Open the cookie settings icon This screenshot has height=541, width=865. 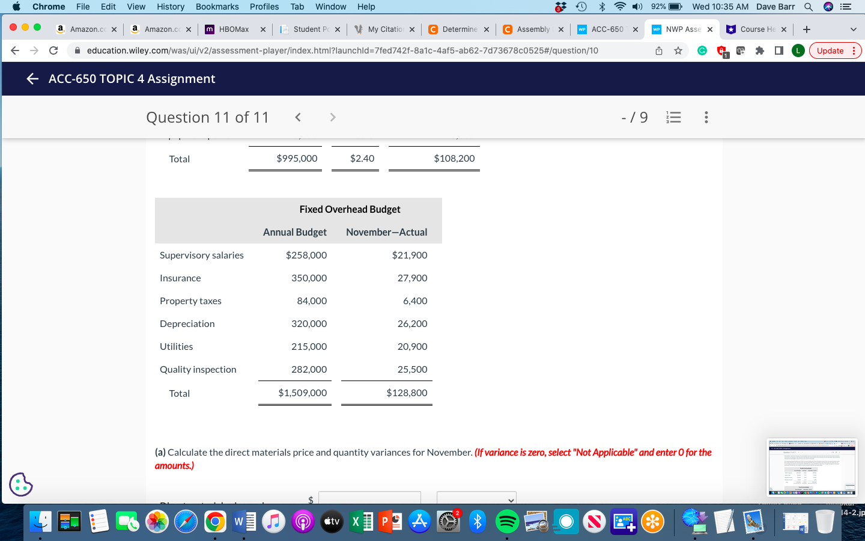(21, 484)
